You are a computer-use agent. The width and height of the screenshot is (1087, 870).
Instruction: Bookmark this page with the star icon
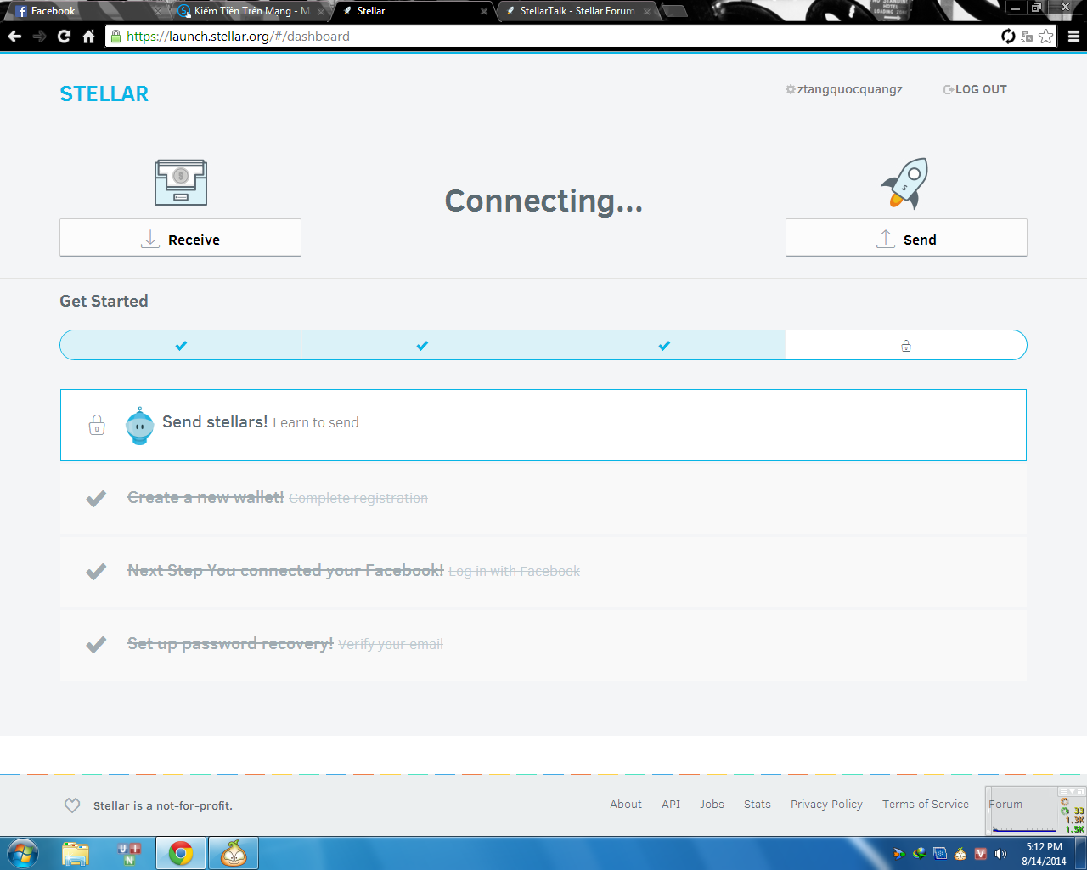[1046, 37]
